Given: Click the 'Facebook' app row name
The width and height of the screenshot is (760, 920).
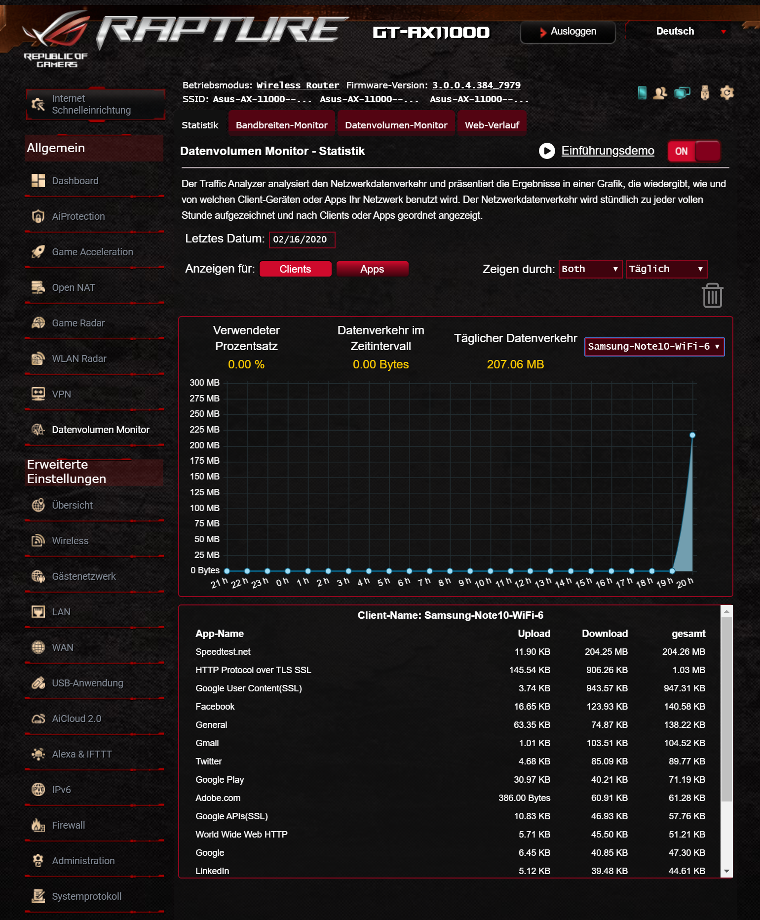Looking at the screenshot, I should pyautogui.click(x=215, y=707).
